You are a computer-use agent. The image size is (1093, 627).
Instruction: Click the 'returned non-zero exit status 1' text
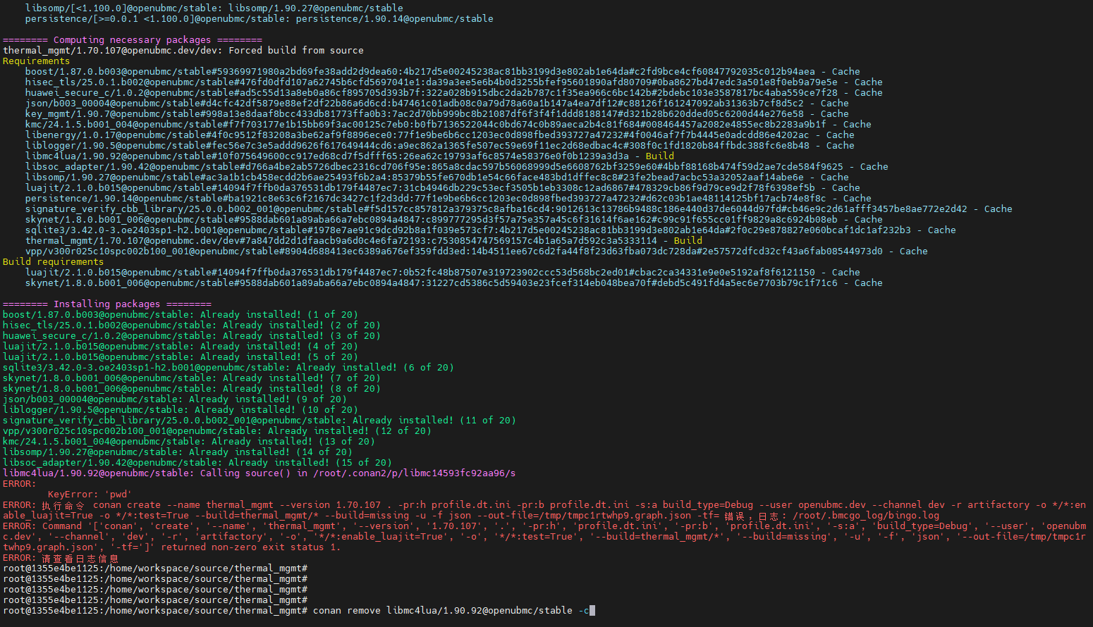pos(250,547)
